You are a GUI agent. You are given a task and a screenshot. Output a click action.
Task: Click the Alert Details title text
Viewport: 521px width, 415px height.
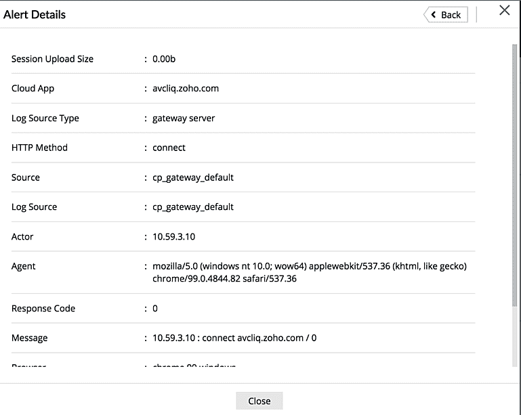click(35, 14)
